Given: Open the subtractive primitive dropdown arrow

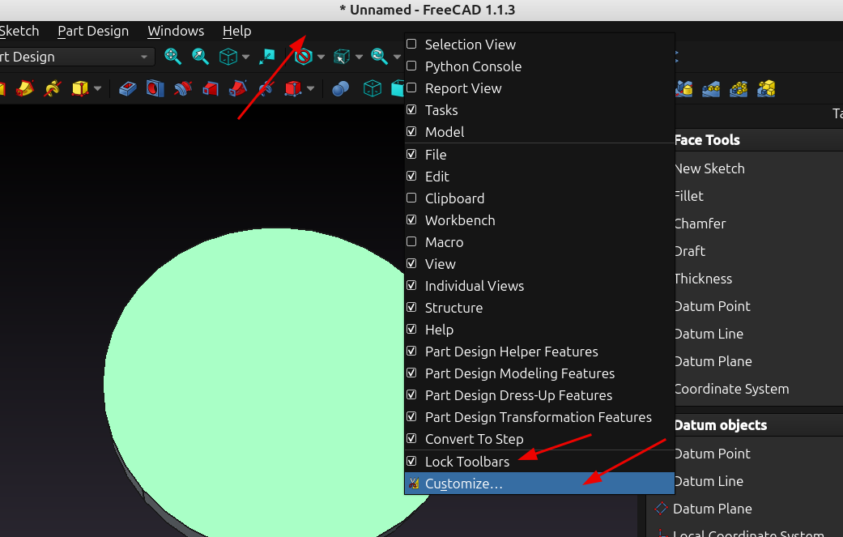Looking at the screenshot, I should (x=310, y=89).
